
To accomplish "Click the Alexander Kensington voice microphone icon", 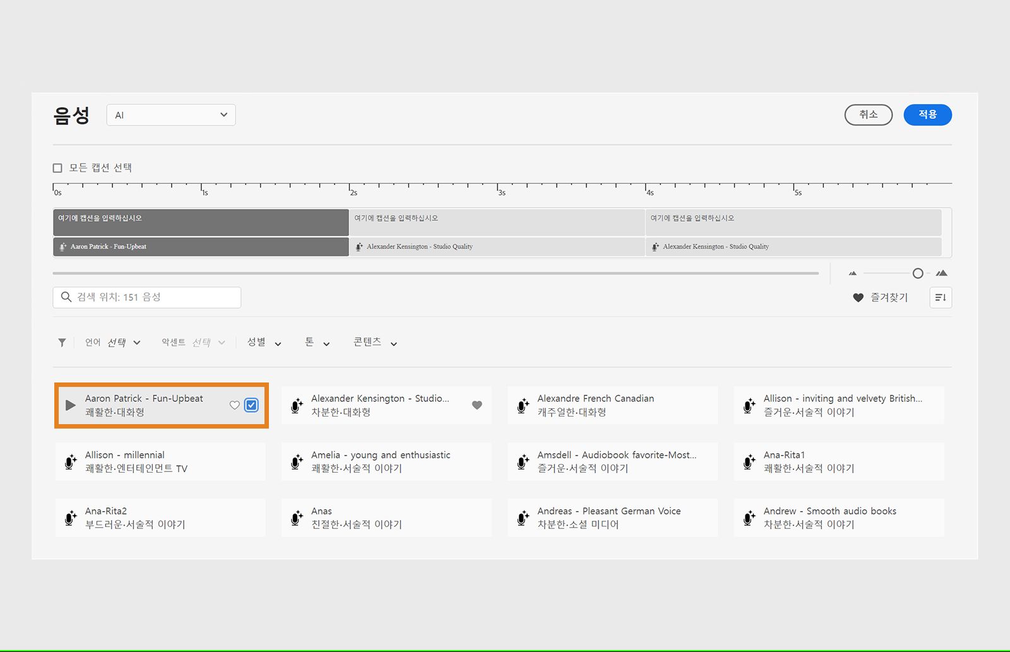I will 297,405.
